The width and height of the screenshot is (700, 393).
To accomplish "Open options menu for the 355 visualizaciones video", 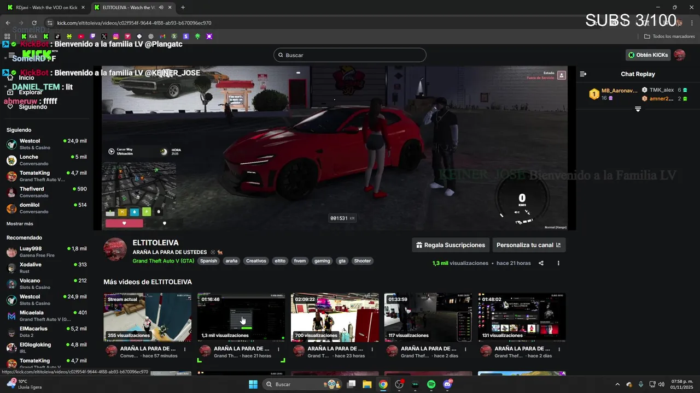I will pos(185,349).
